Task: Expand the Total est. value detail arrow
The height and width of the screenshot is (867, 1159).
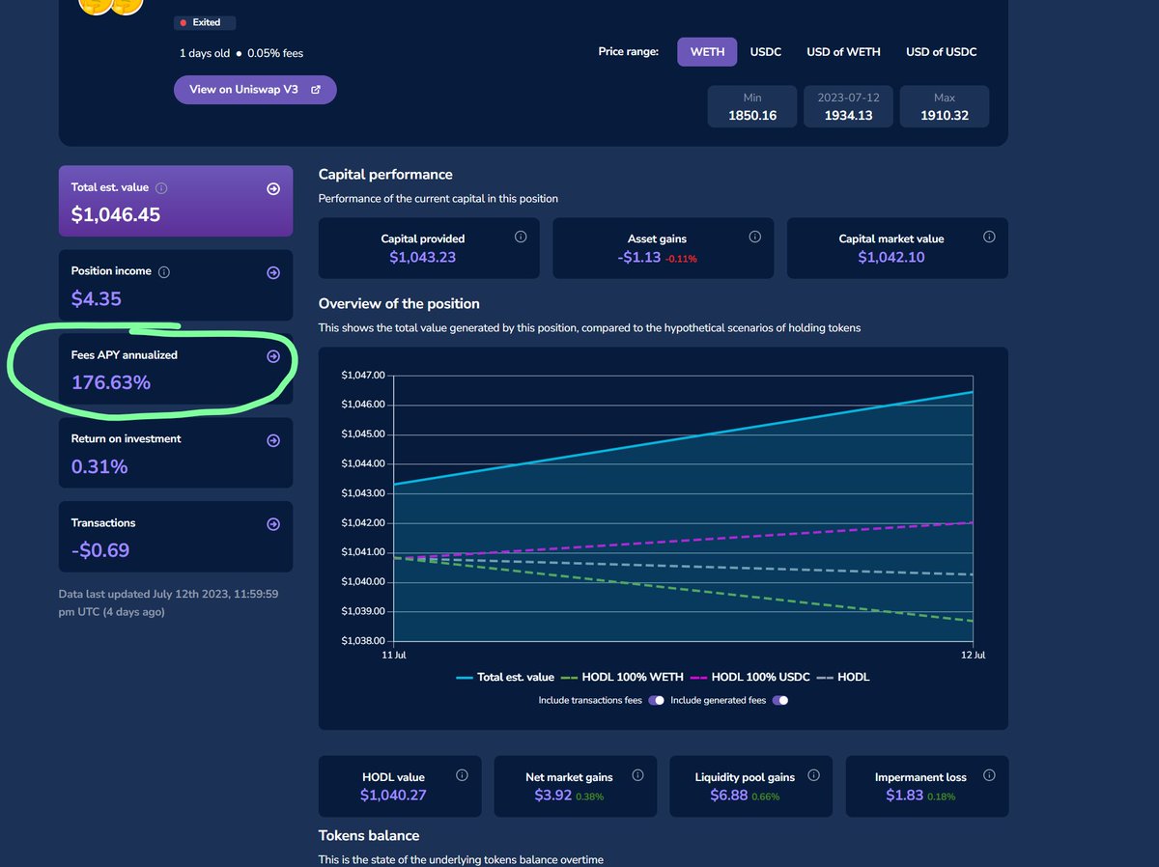Action: (273, 188)
